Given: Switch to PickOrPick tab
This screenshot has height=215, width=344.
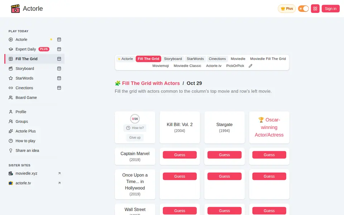Looking at the screenshot, I should (235, 66).
